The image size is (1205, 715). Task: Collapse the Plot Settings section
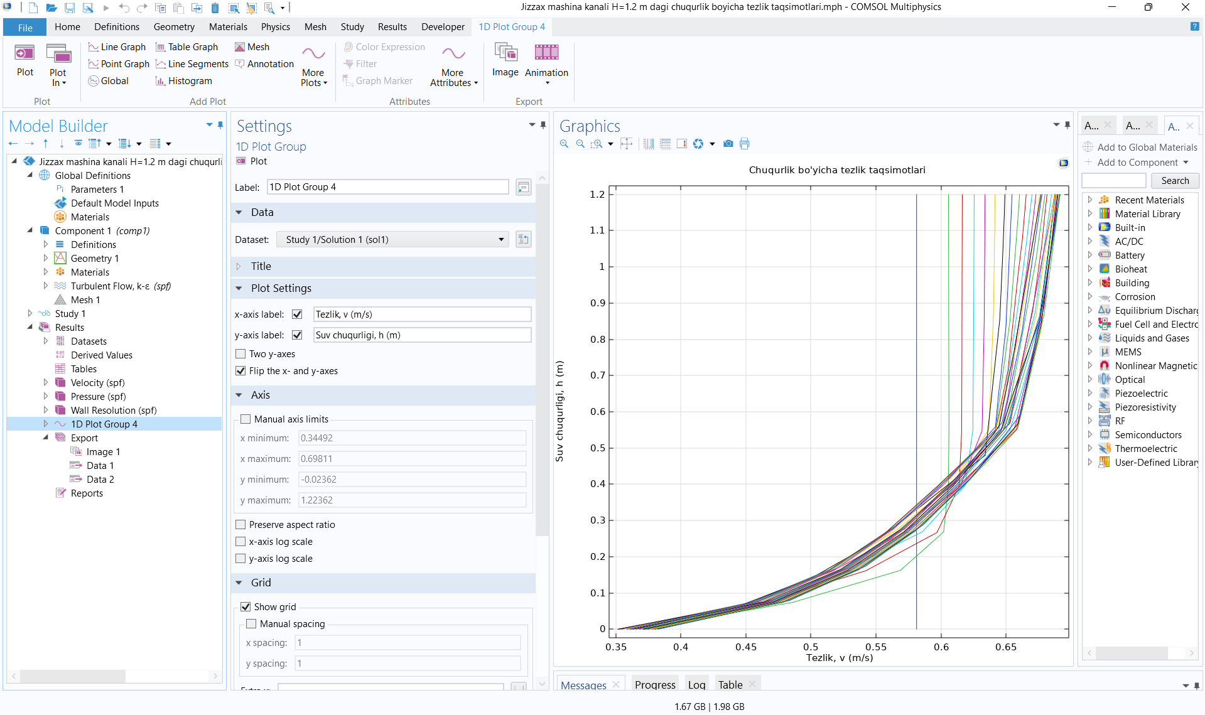[x=239, y=288]
